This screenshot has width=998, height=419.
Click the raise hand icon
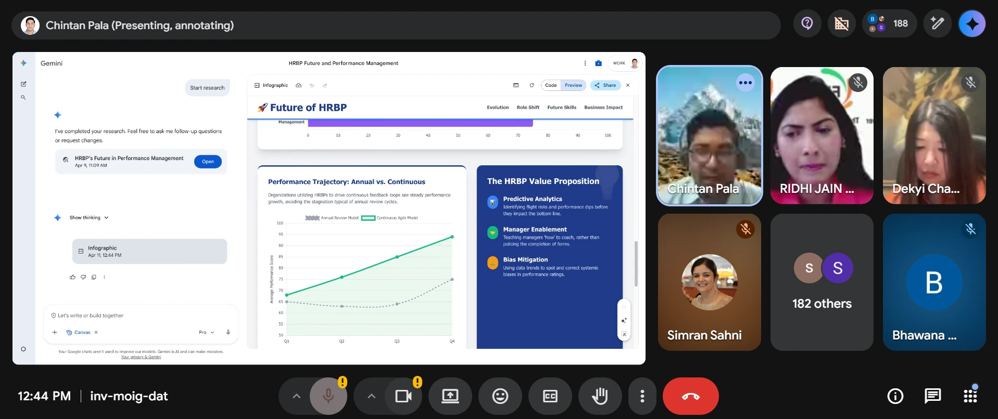coord(600,396)
